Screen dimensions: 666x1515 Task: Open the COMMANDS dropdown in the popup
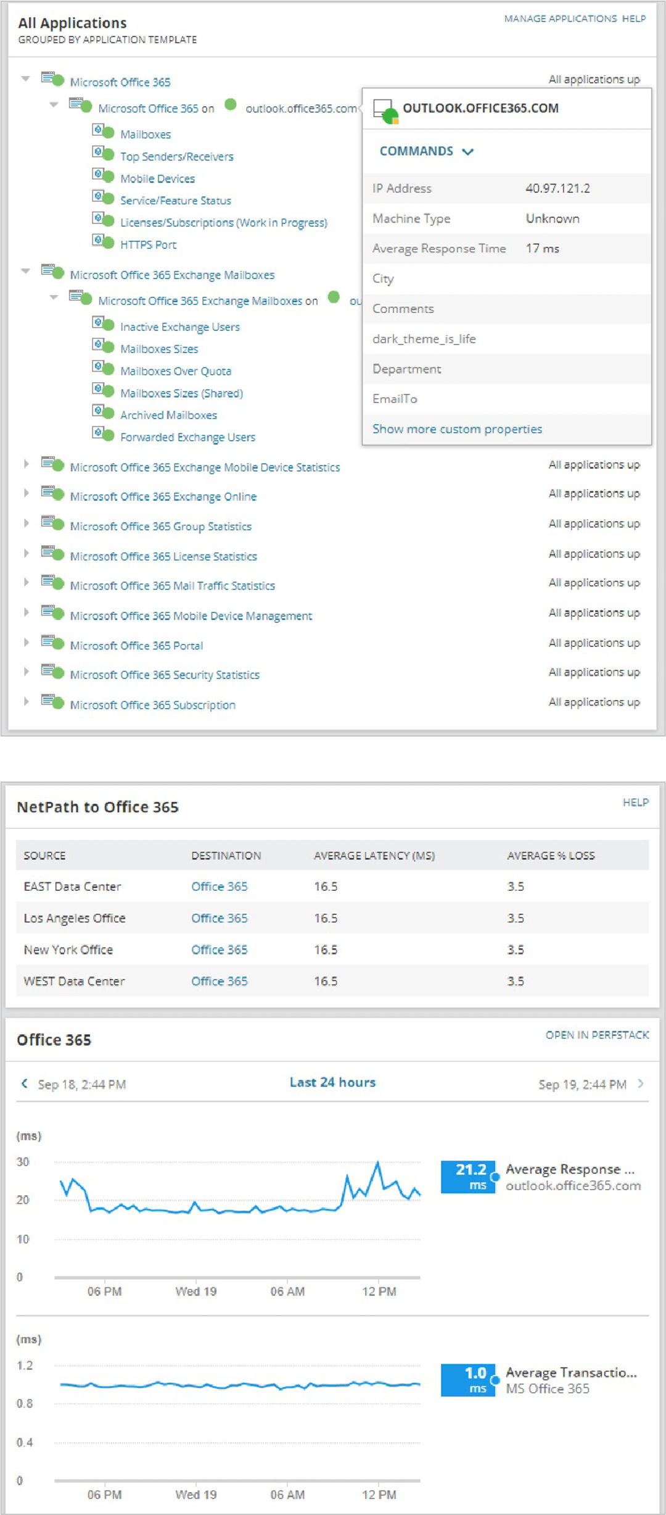click(427, 151)
